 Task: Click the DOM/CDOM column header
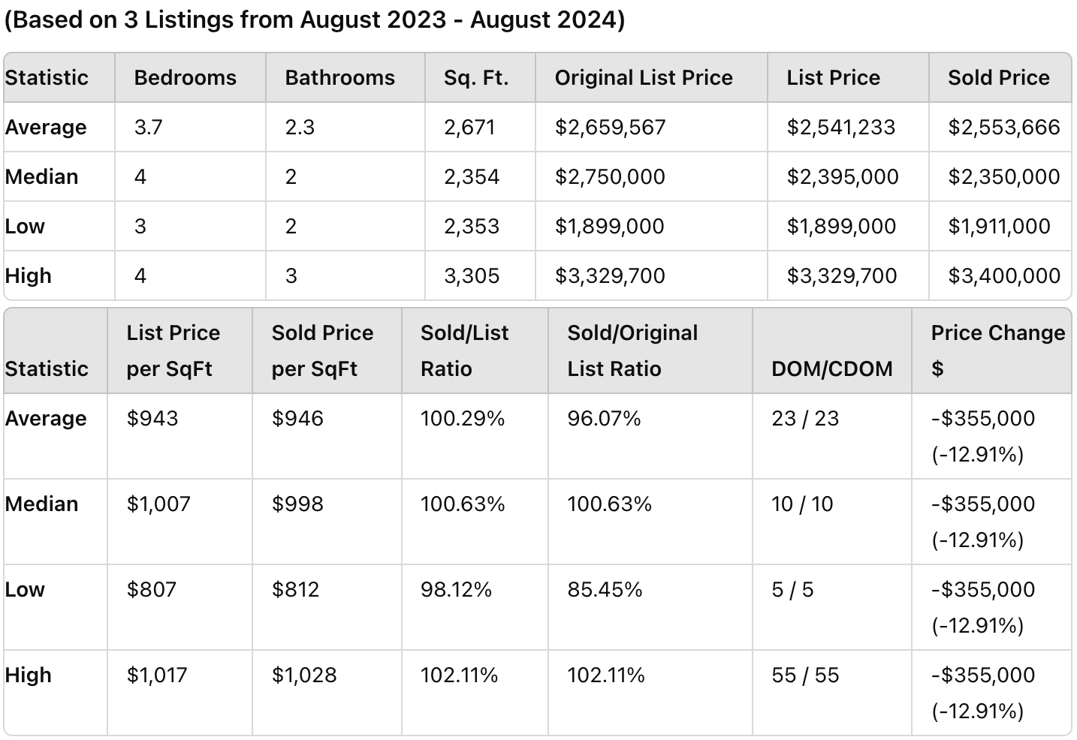[x=831, y=368]
